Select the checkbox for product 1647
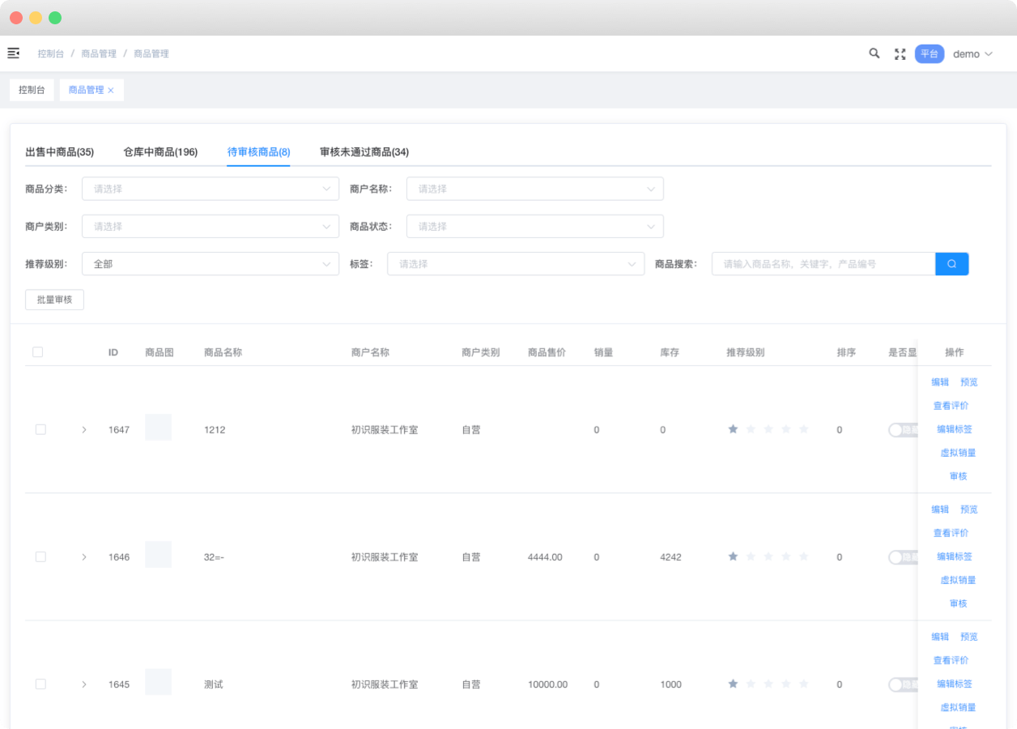 coord(40,429)
